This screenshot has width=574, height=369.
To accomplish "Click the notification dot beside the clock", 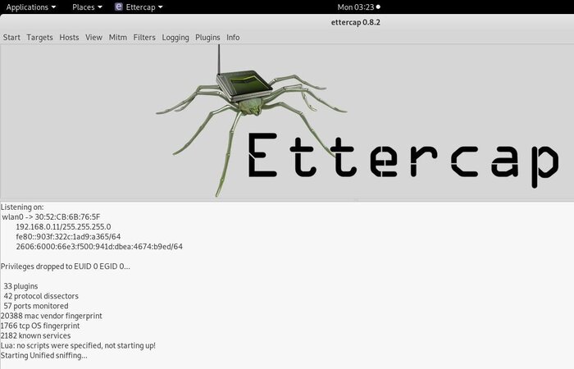I will 378,7.
